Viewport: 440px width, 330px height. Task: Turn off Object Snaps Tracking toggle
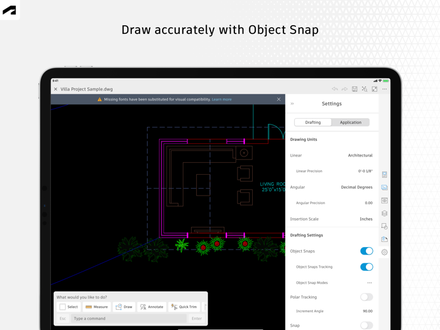[366, 267]
